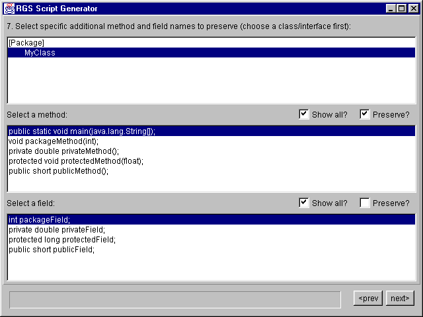The height and width of the screenshot is (317, 423).
Task: Maximize the RGS Script Generator window
Action: [x=401, y=9]
